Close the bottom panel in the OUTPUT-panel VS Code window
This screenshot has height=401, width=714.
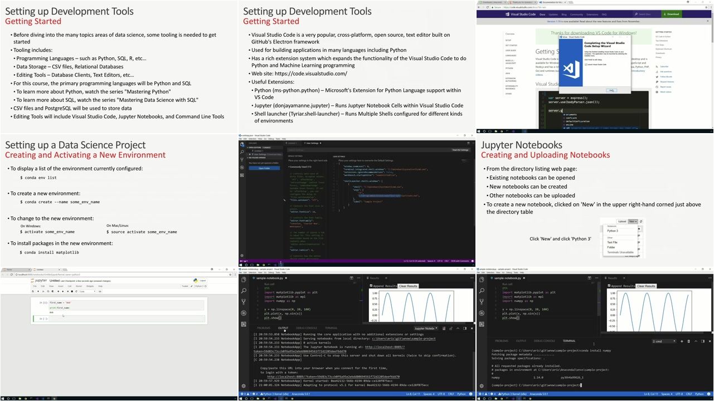[x=472, y=328]
